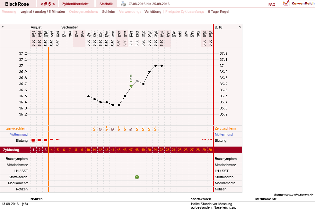Go to next cycle with right arrow
315x216 pixels.
(x=54, y=4)
